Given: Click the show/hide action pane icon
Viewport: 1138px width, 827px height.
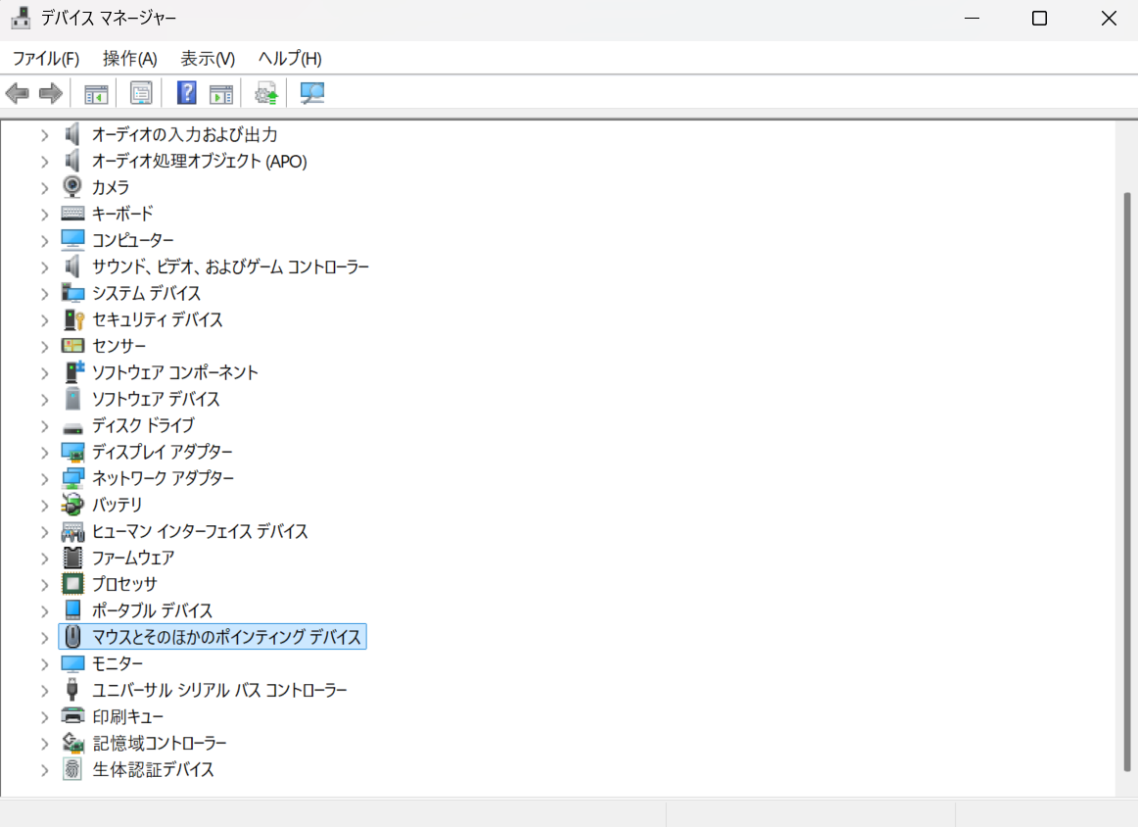Looking at the screenshot, I should 222,93.
